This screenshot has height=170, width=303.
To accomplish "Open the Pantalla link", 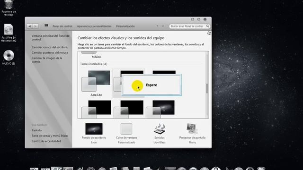I will [36, 130].
